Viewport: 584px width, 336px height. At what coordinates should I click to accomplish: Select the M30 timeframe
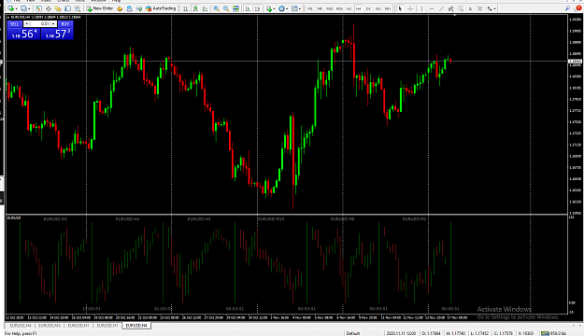[339, 8]
